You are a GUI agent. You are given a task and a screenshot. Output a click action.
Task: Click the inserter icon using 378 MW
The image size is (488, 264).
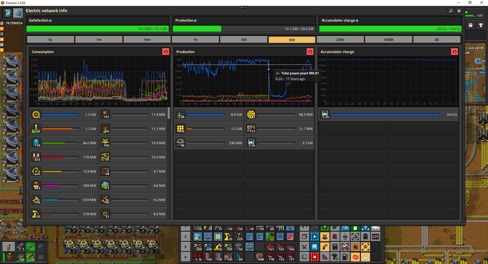(36, 214)
